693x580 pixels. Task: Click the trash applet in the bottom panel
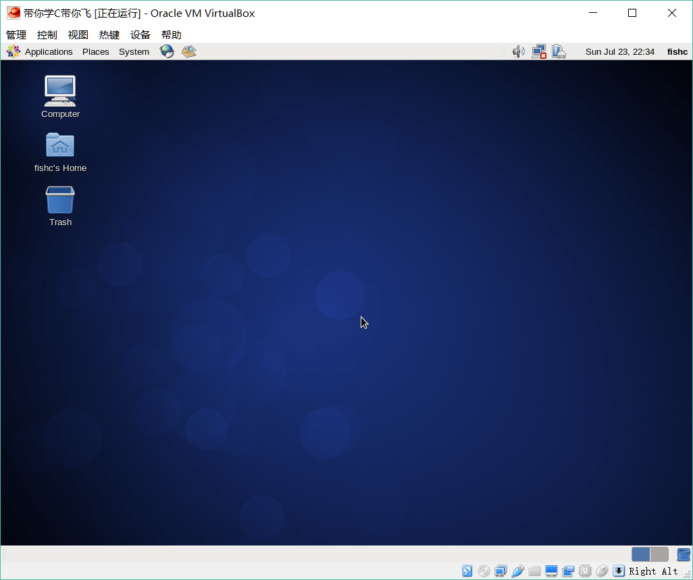click(x=684, y=554)
